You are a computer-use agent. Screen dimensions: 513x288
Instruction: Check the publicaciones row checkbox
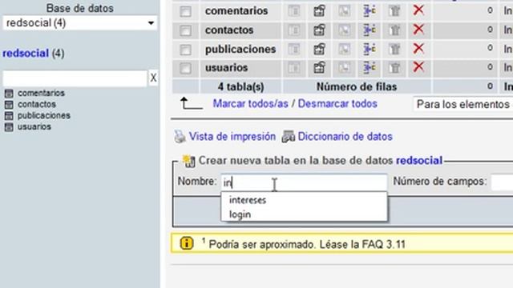pos(185,50)
